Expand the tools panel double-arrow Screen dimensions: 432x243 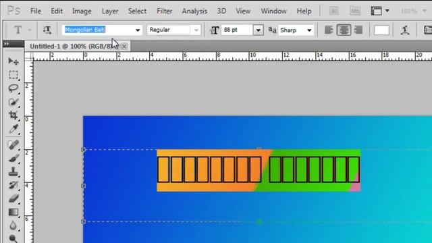click(7, 43)
